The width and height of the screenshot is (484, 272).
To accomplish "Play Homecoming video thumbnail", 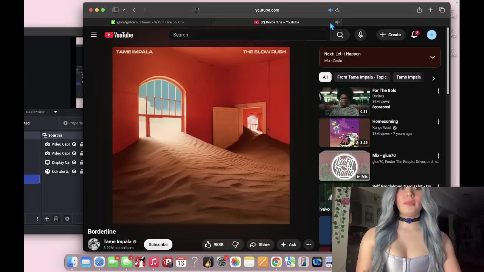I will coord(344,133).
